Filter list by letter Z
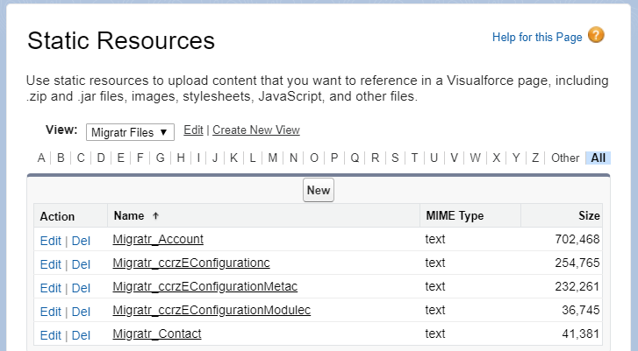 tap(535, 158)
